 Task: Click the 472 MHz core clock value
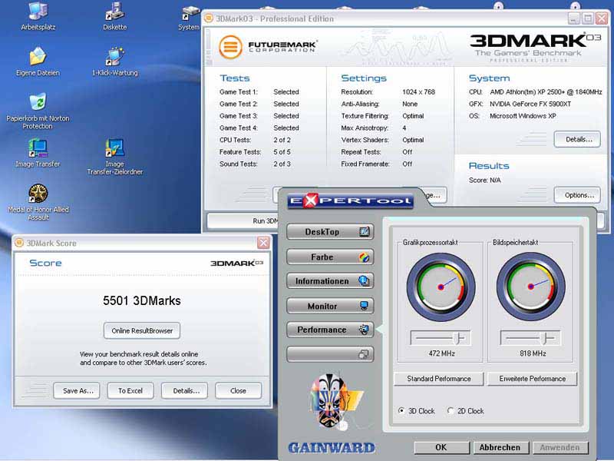coord(441,353)
